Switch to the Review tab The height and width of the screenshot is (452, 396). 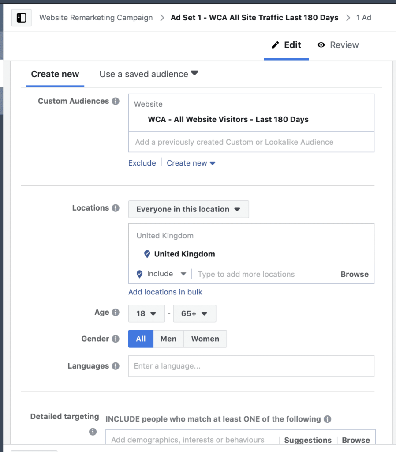pos(338,45)
